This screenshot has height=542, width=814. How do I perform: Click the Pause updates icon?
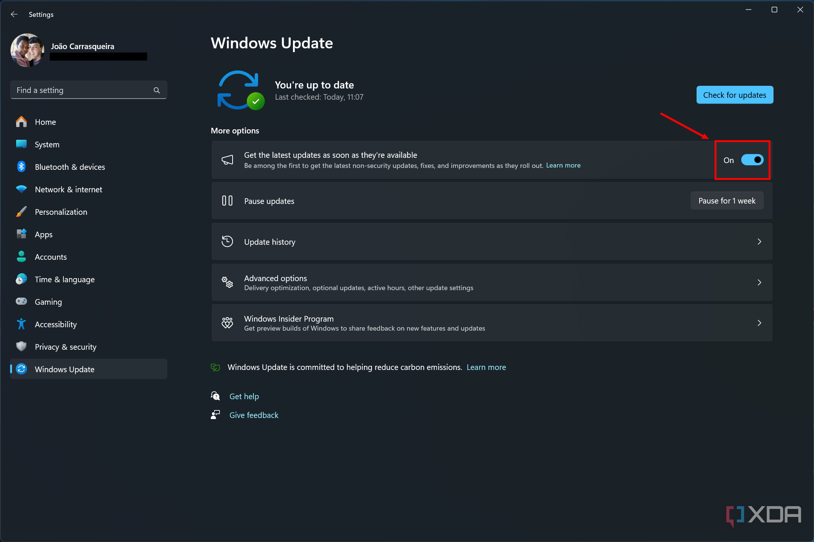pos(227,201)
